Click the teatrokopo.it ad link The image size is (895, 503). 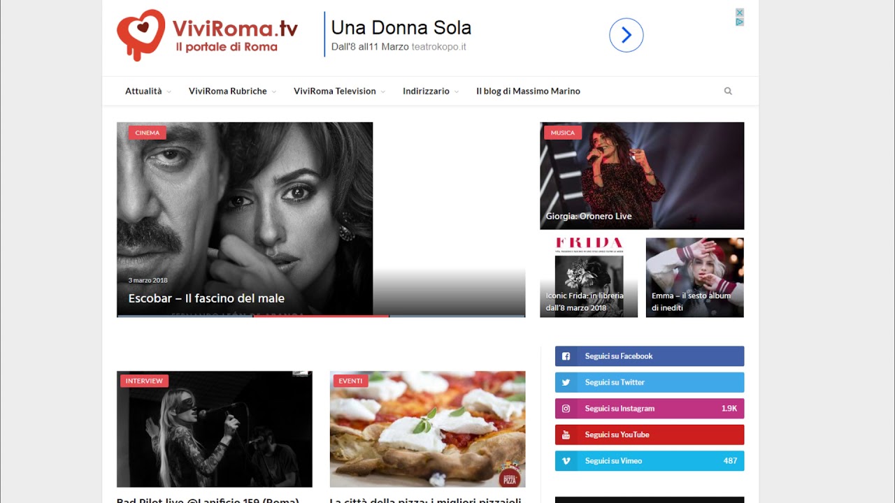439,47
